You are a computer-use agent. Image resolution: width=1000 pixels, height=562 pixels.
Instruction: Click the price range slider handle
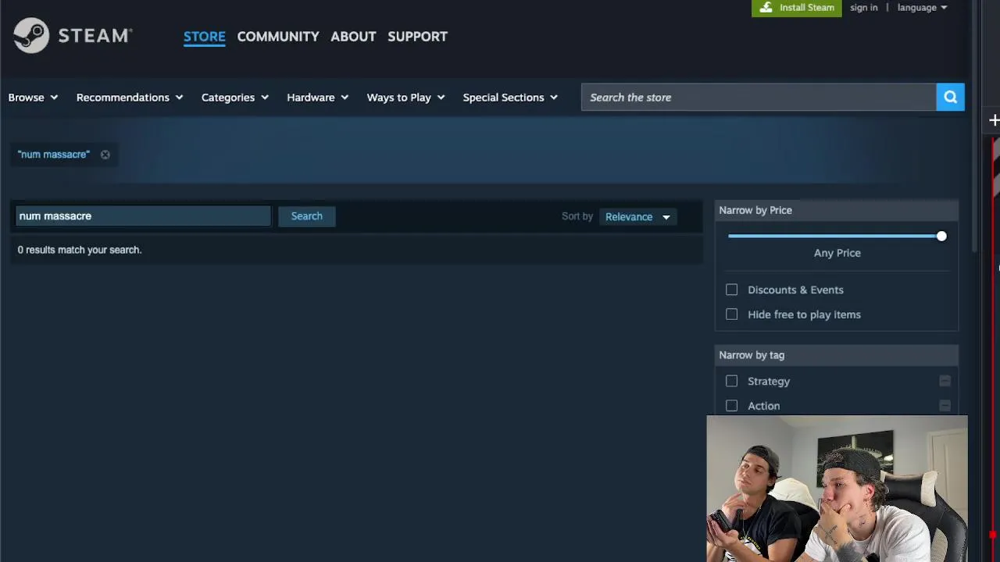point(941,236)
